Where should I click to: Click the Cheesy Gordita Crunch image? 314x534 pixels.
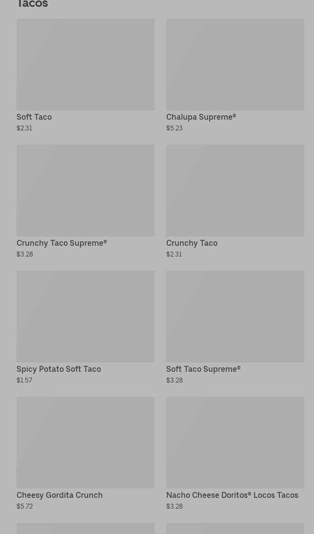(x=85, y=442)
